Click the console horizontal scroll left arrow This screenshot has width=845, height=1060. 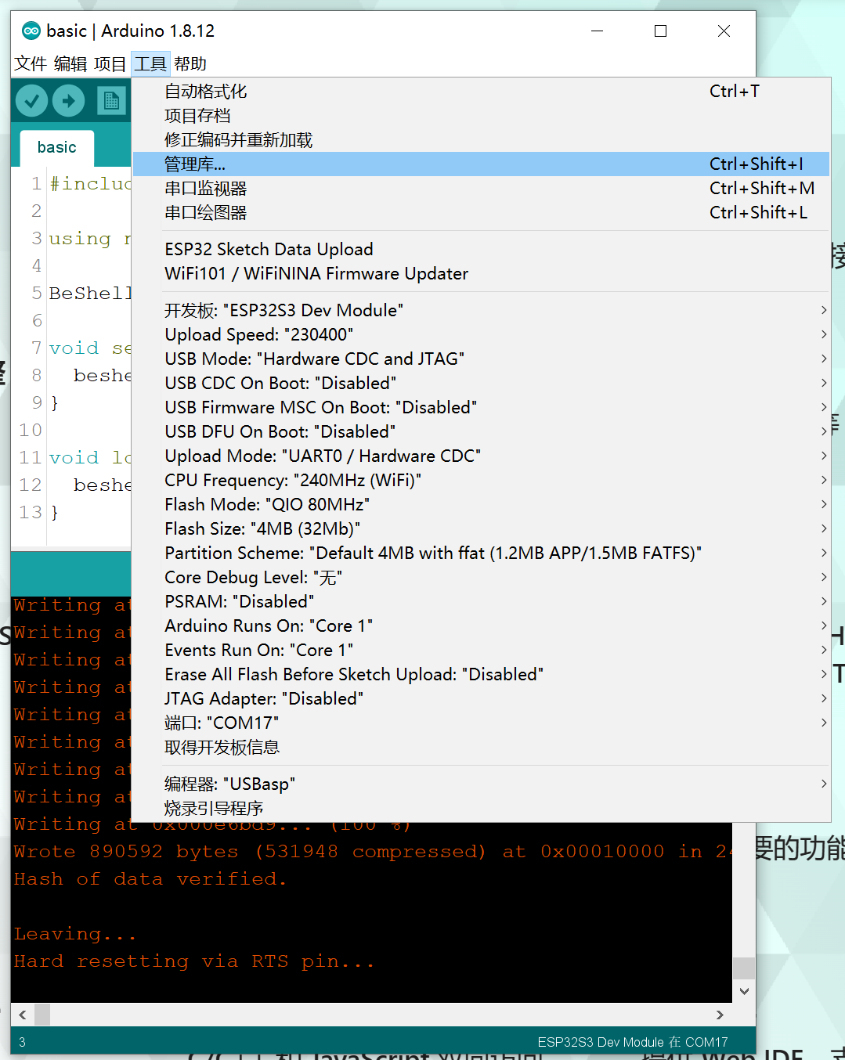click(x=23, y=1015)
